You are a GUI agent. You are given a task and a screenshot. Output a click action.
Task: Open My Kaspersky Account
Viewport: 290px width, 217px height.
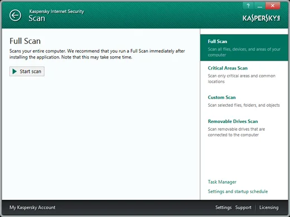click(x=32, y=208)
